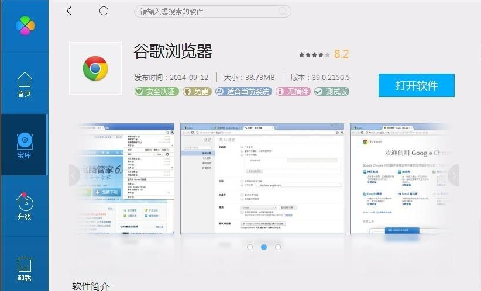The width and height of the screenshot is (481, 291).
Task: Select the first carousel page dot
Action: [250, 247]
